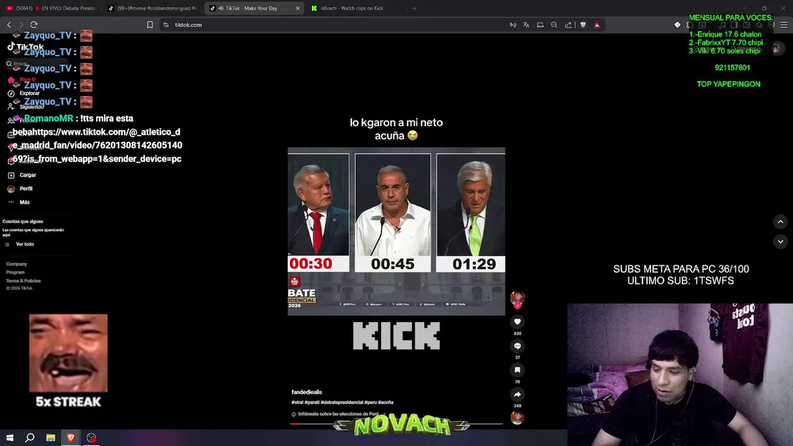
Task: Open the video comments bubble icon
Action: (x=517, y=346)
